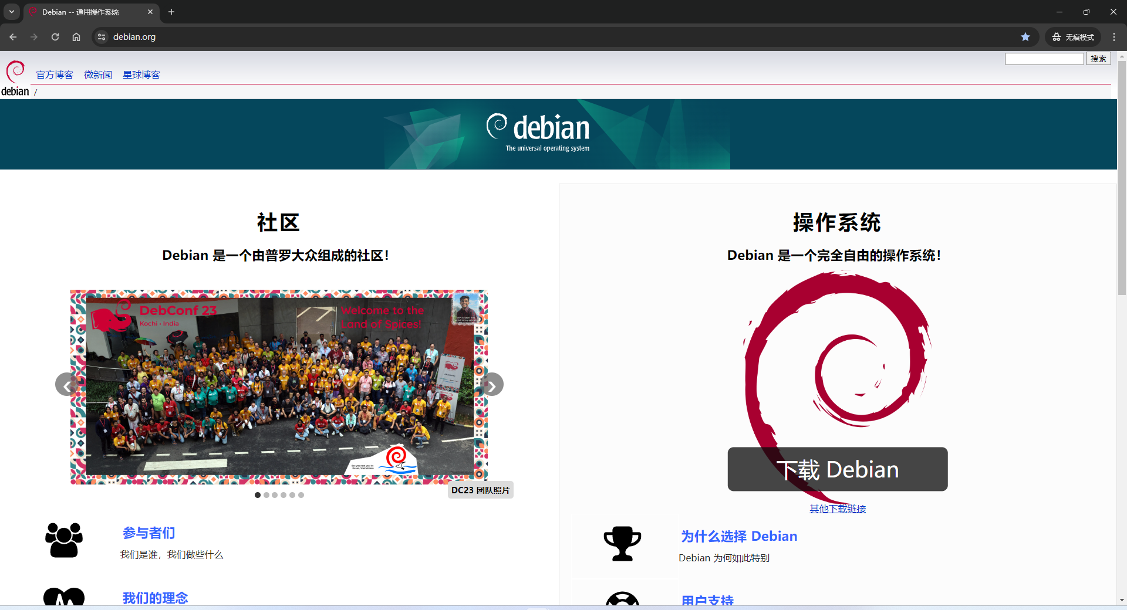Click the DC23 团队照片 caption
This screenshot has height=610, width=1127.
481,490
